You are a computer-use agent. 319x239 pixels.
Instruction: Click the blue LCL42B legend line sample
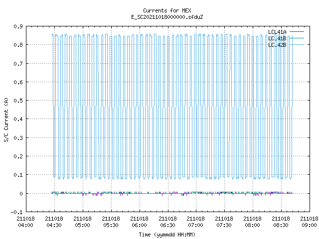click(297, 44)
